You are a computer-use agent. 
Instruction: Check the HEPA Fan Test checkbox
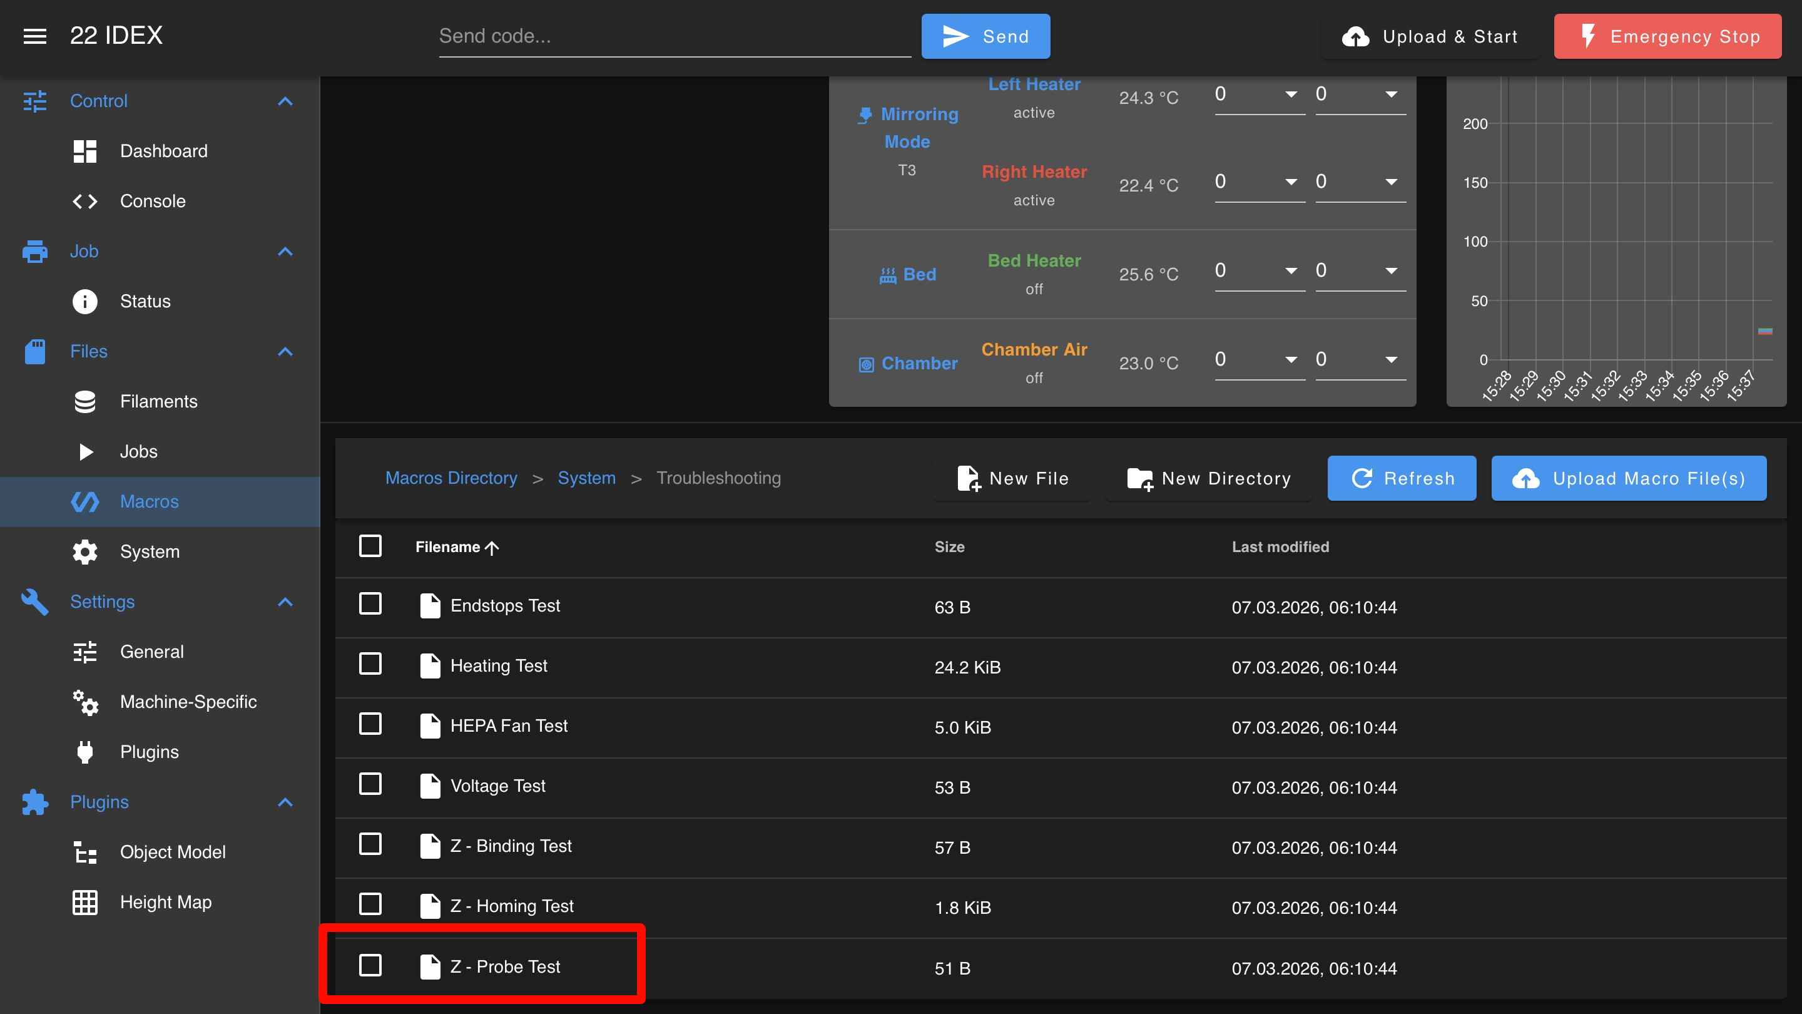[x=370, y=724]
